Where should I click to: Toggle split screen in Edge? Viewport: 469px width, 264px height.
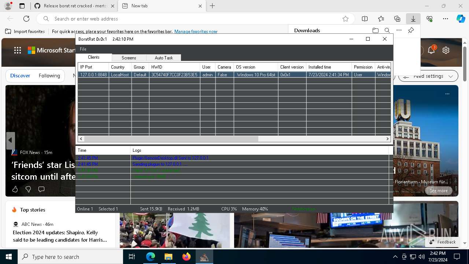click(x=365, y=19)
